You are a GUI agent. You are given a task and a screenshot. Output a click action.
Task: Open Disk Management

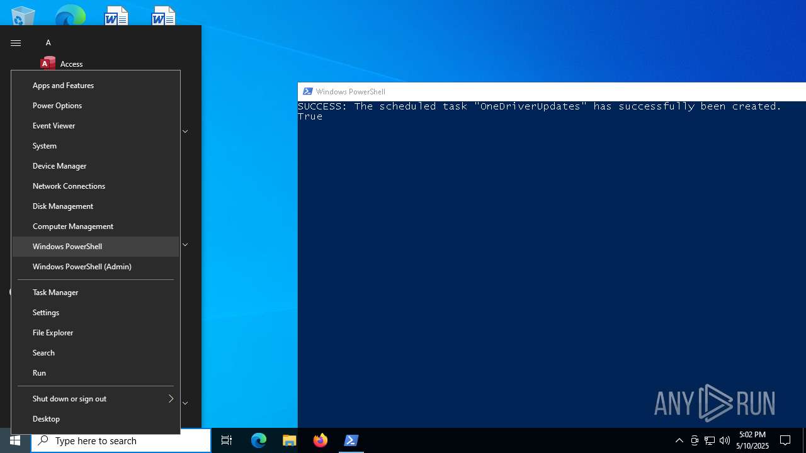[x=96, y=206]
